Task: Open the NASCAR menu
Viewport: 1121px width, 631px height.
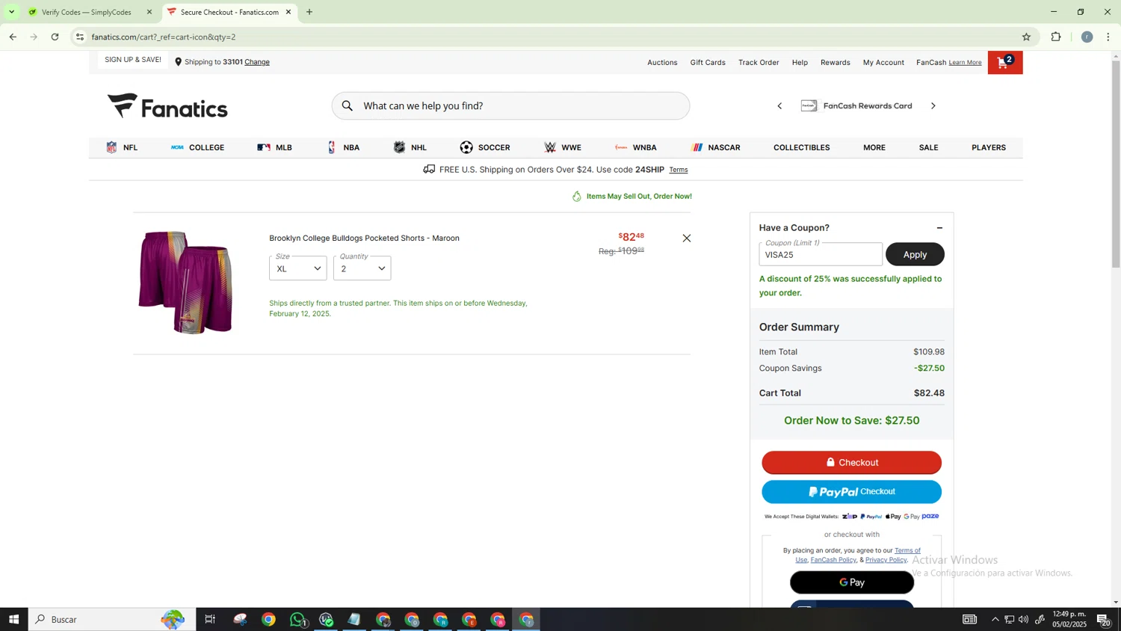Action: point(716,148)
